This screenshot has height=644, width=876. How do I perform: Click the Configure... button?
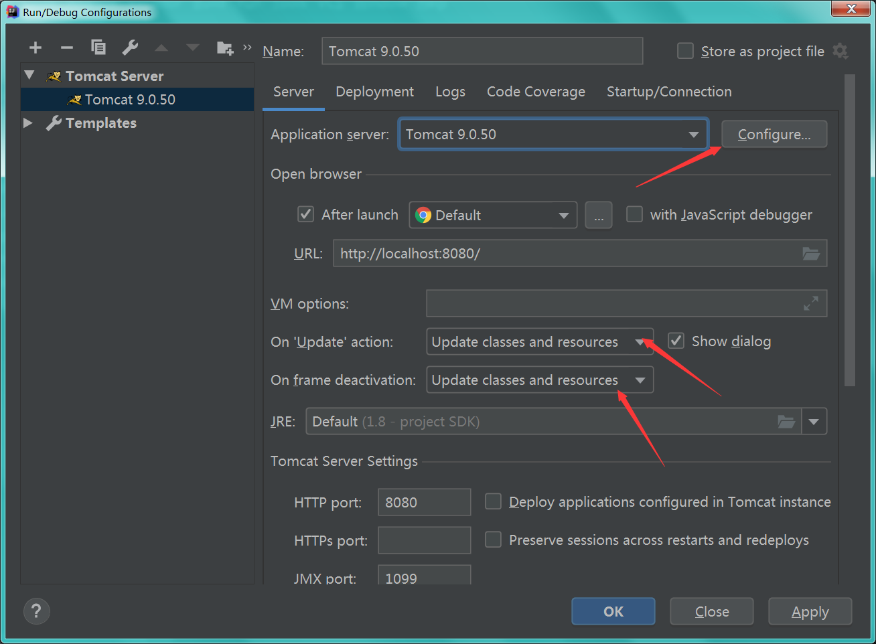pyautogui.click(x=774, y=134)
